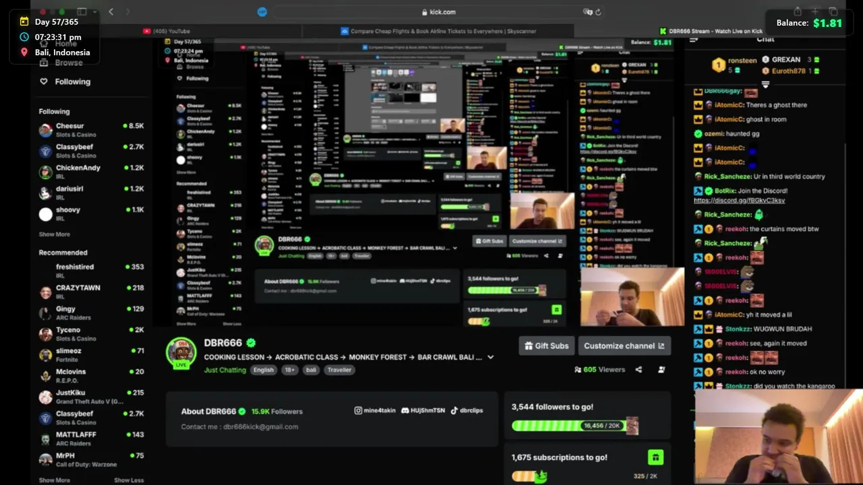Toggle the Safari sidebar icon
This screenshot has height=485, width=863.
coord(82,11)
